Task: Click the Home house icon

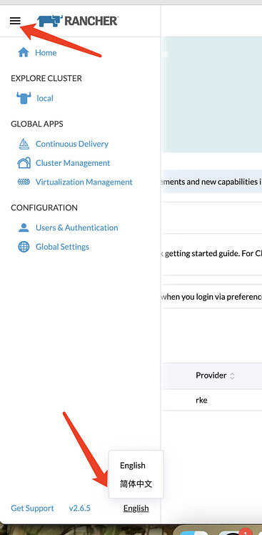Action: click(24, 52)
